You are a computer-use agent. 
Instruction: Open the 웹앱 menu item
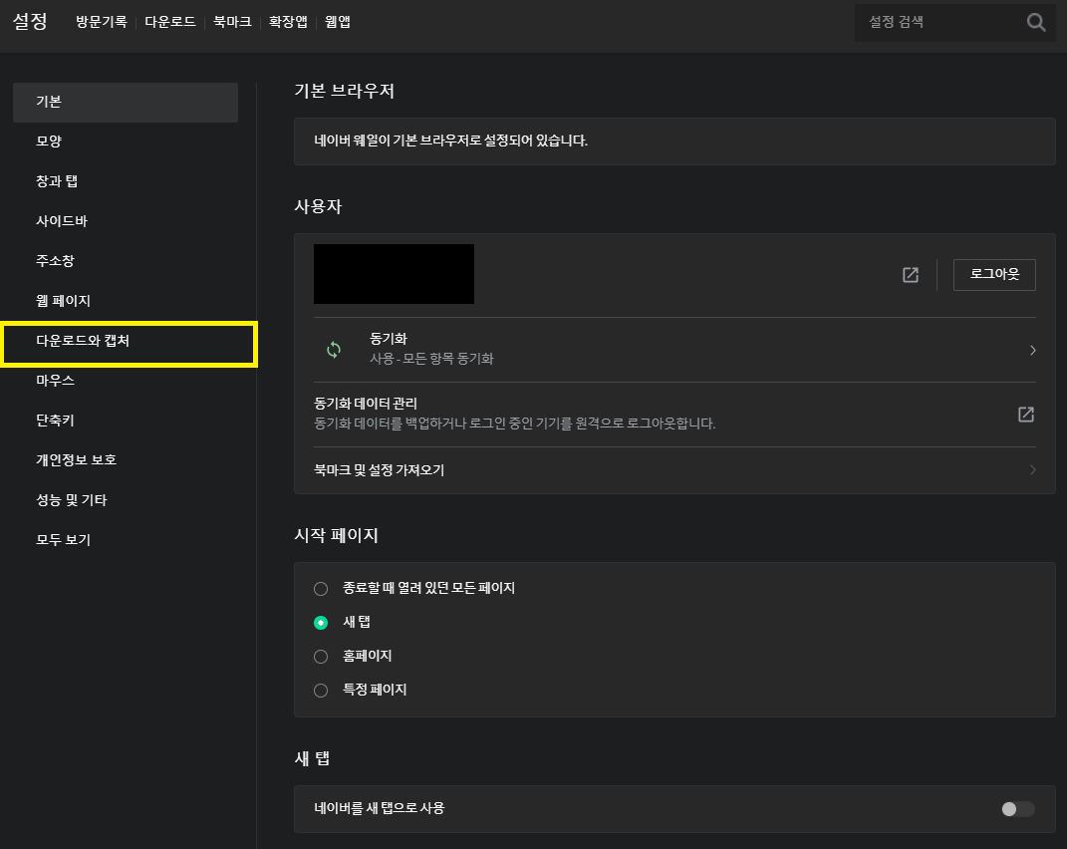[x=338, y=22]
